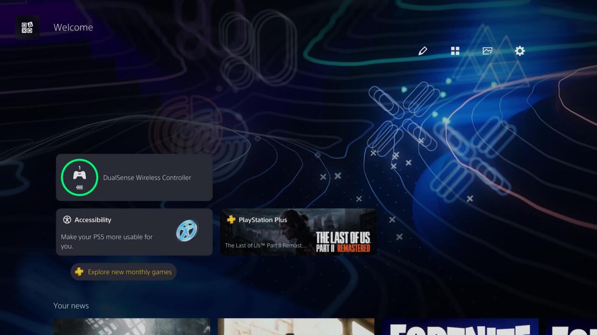Click the change background image icon
597x335 pixels.
tap(487, 51)
